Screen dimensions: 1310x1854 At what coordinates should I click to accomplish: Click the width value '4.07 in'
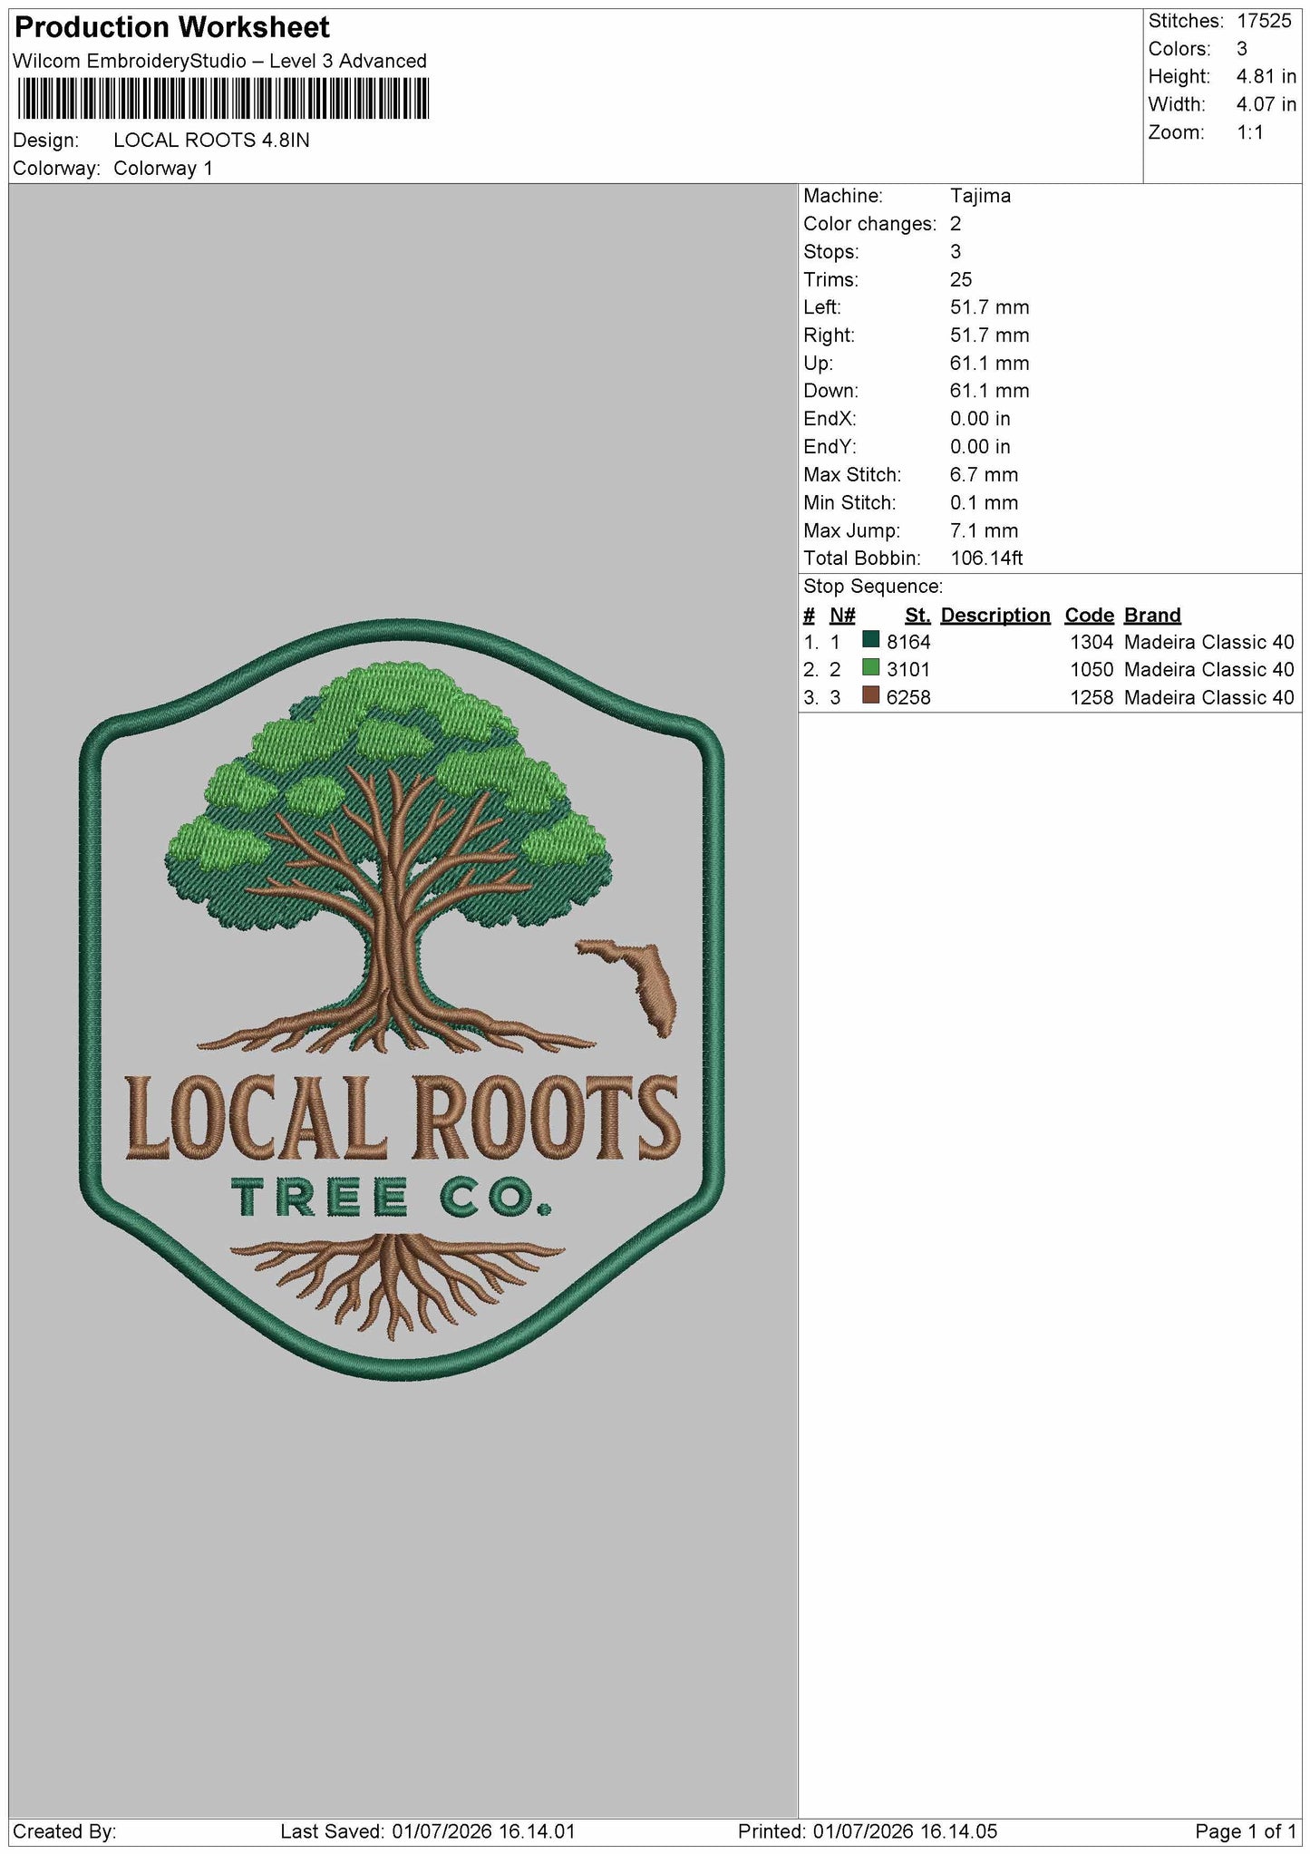[1266, 104]
